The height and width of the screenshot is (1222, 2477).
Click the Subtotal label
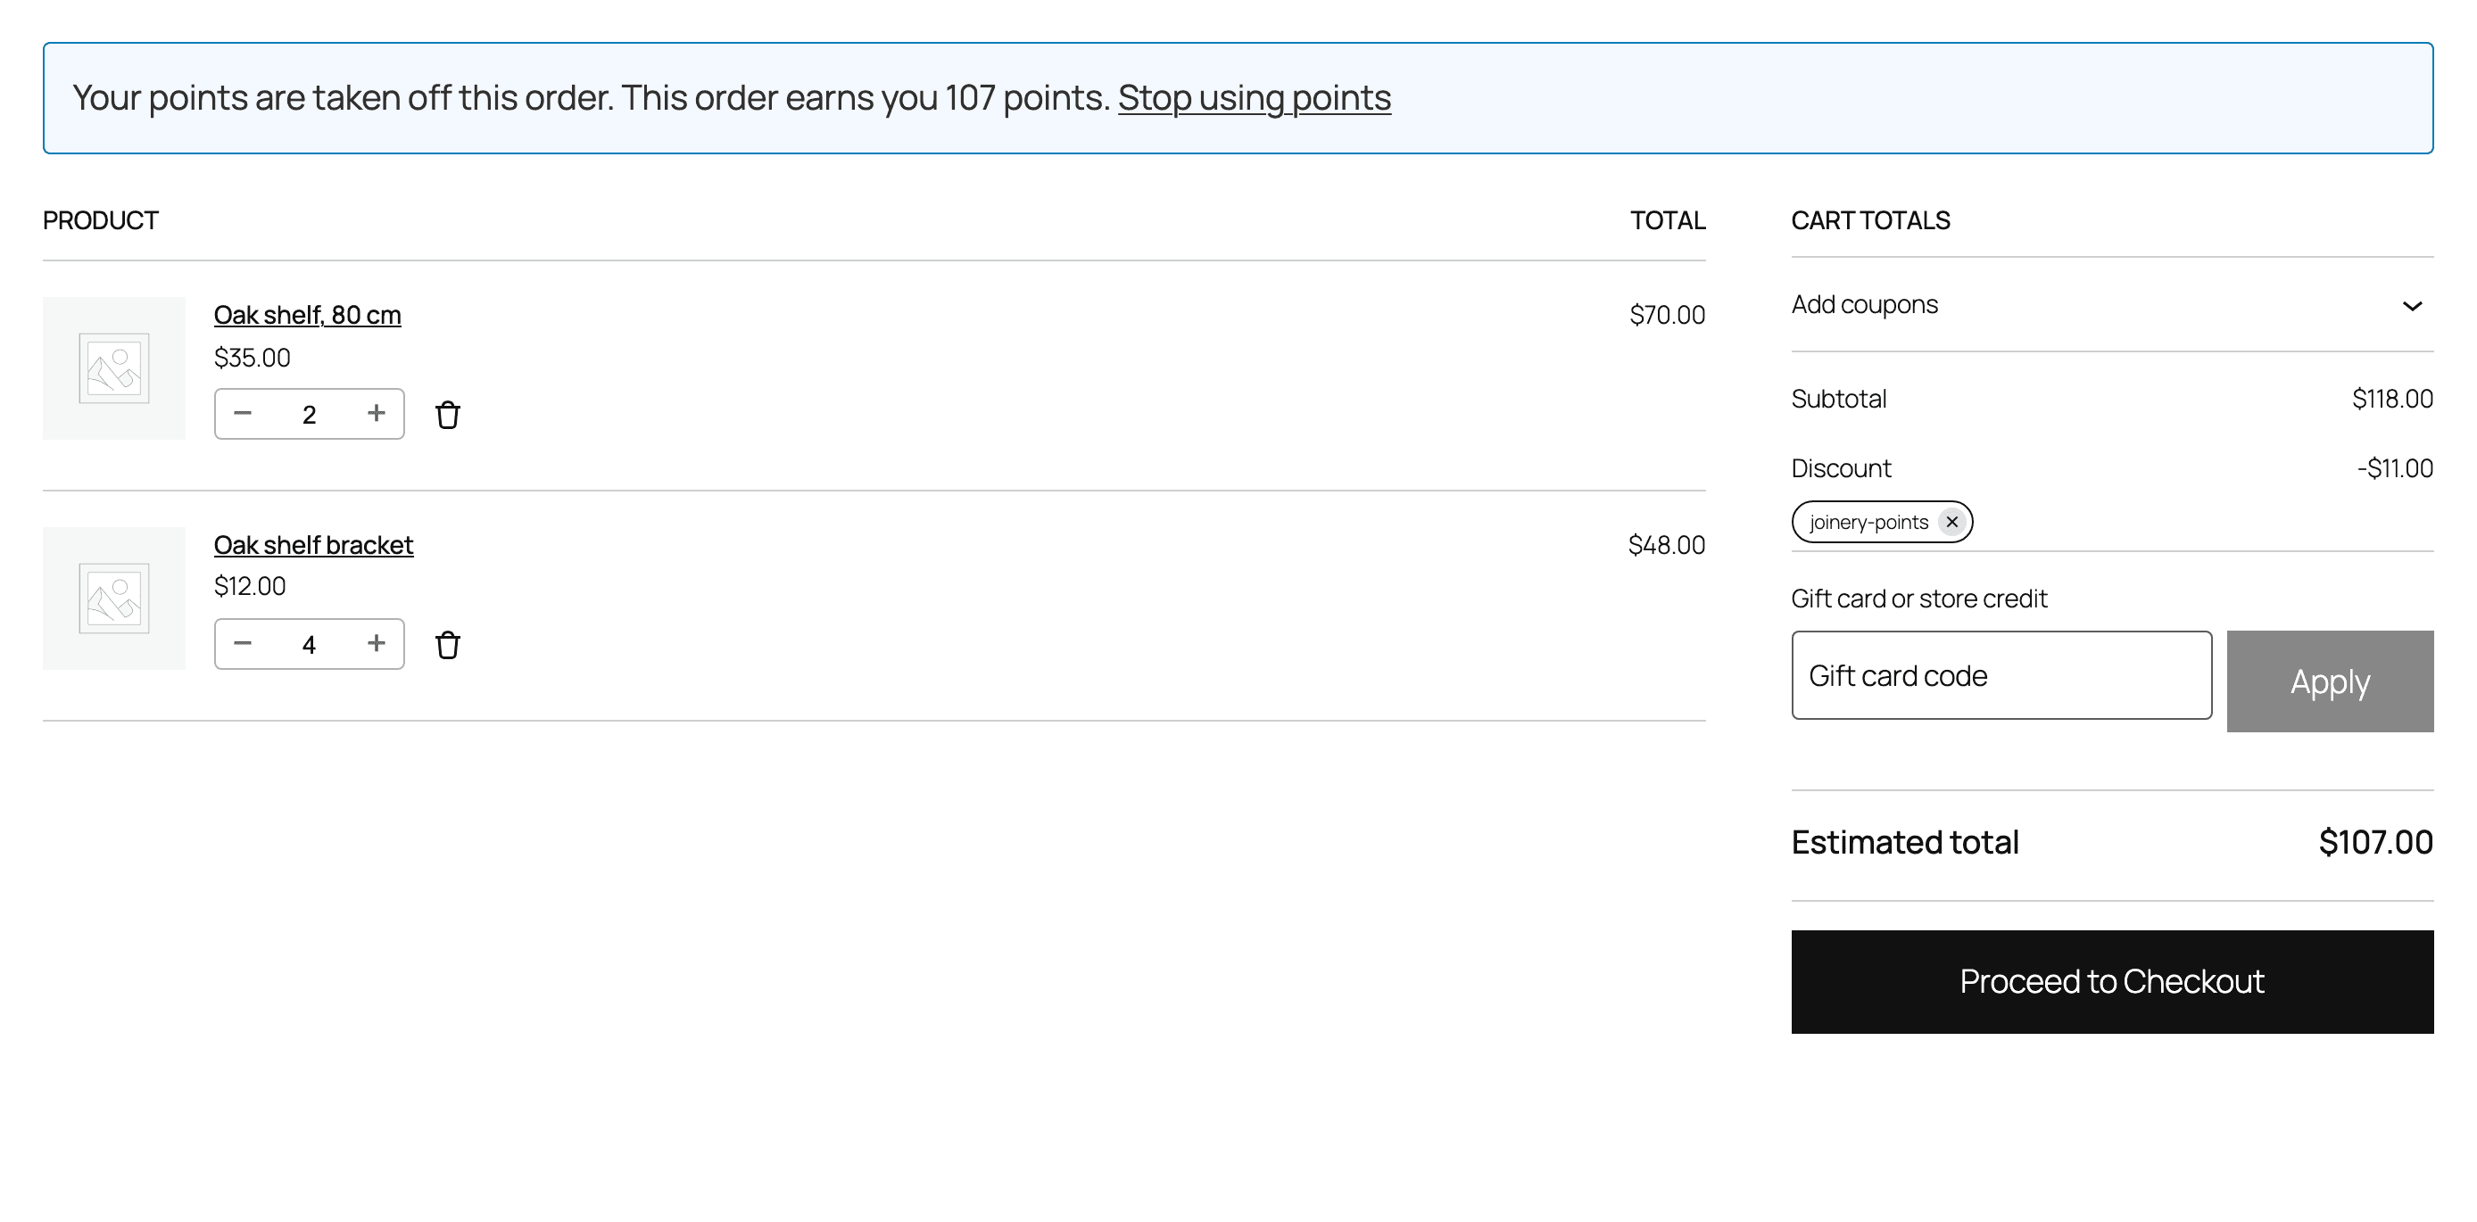1838,398
